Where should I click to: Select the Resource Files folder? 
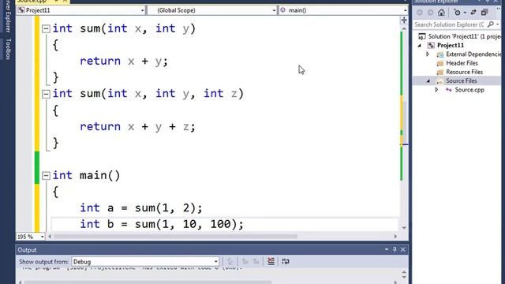tap(464, 72)
